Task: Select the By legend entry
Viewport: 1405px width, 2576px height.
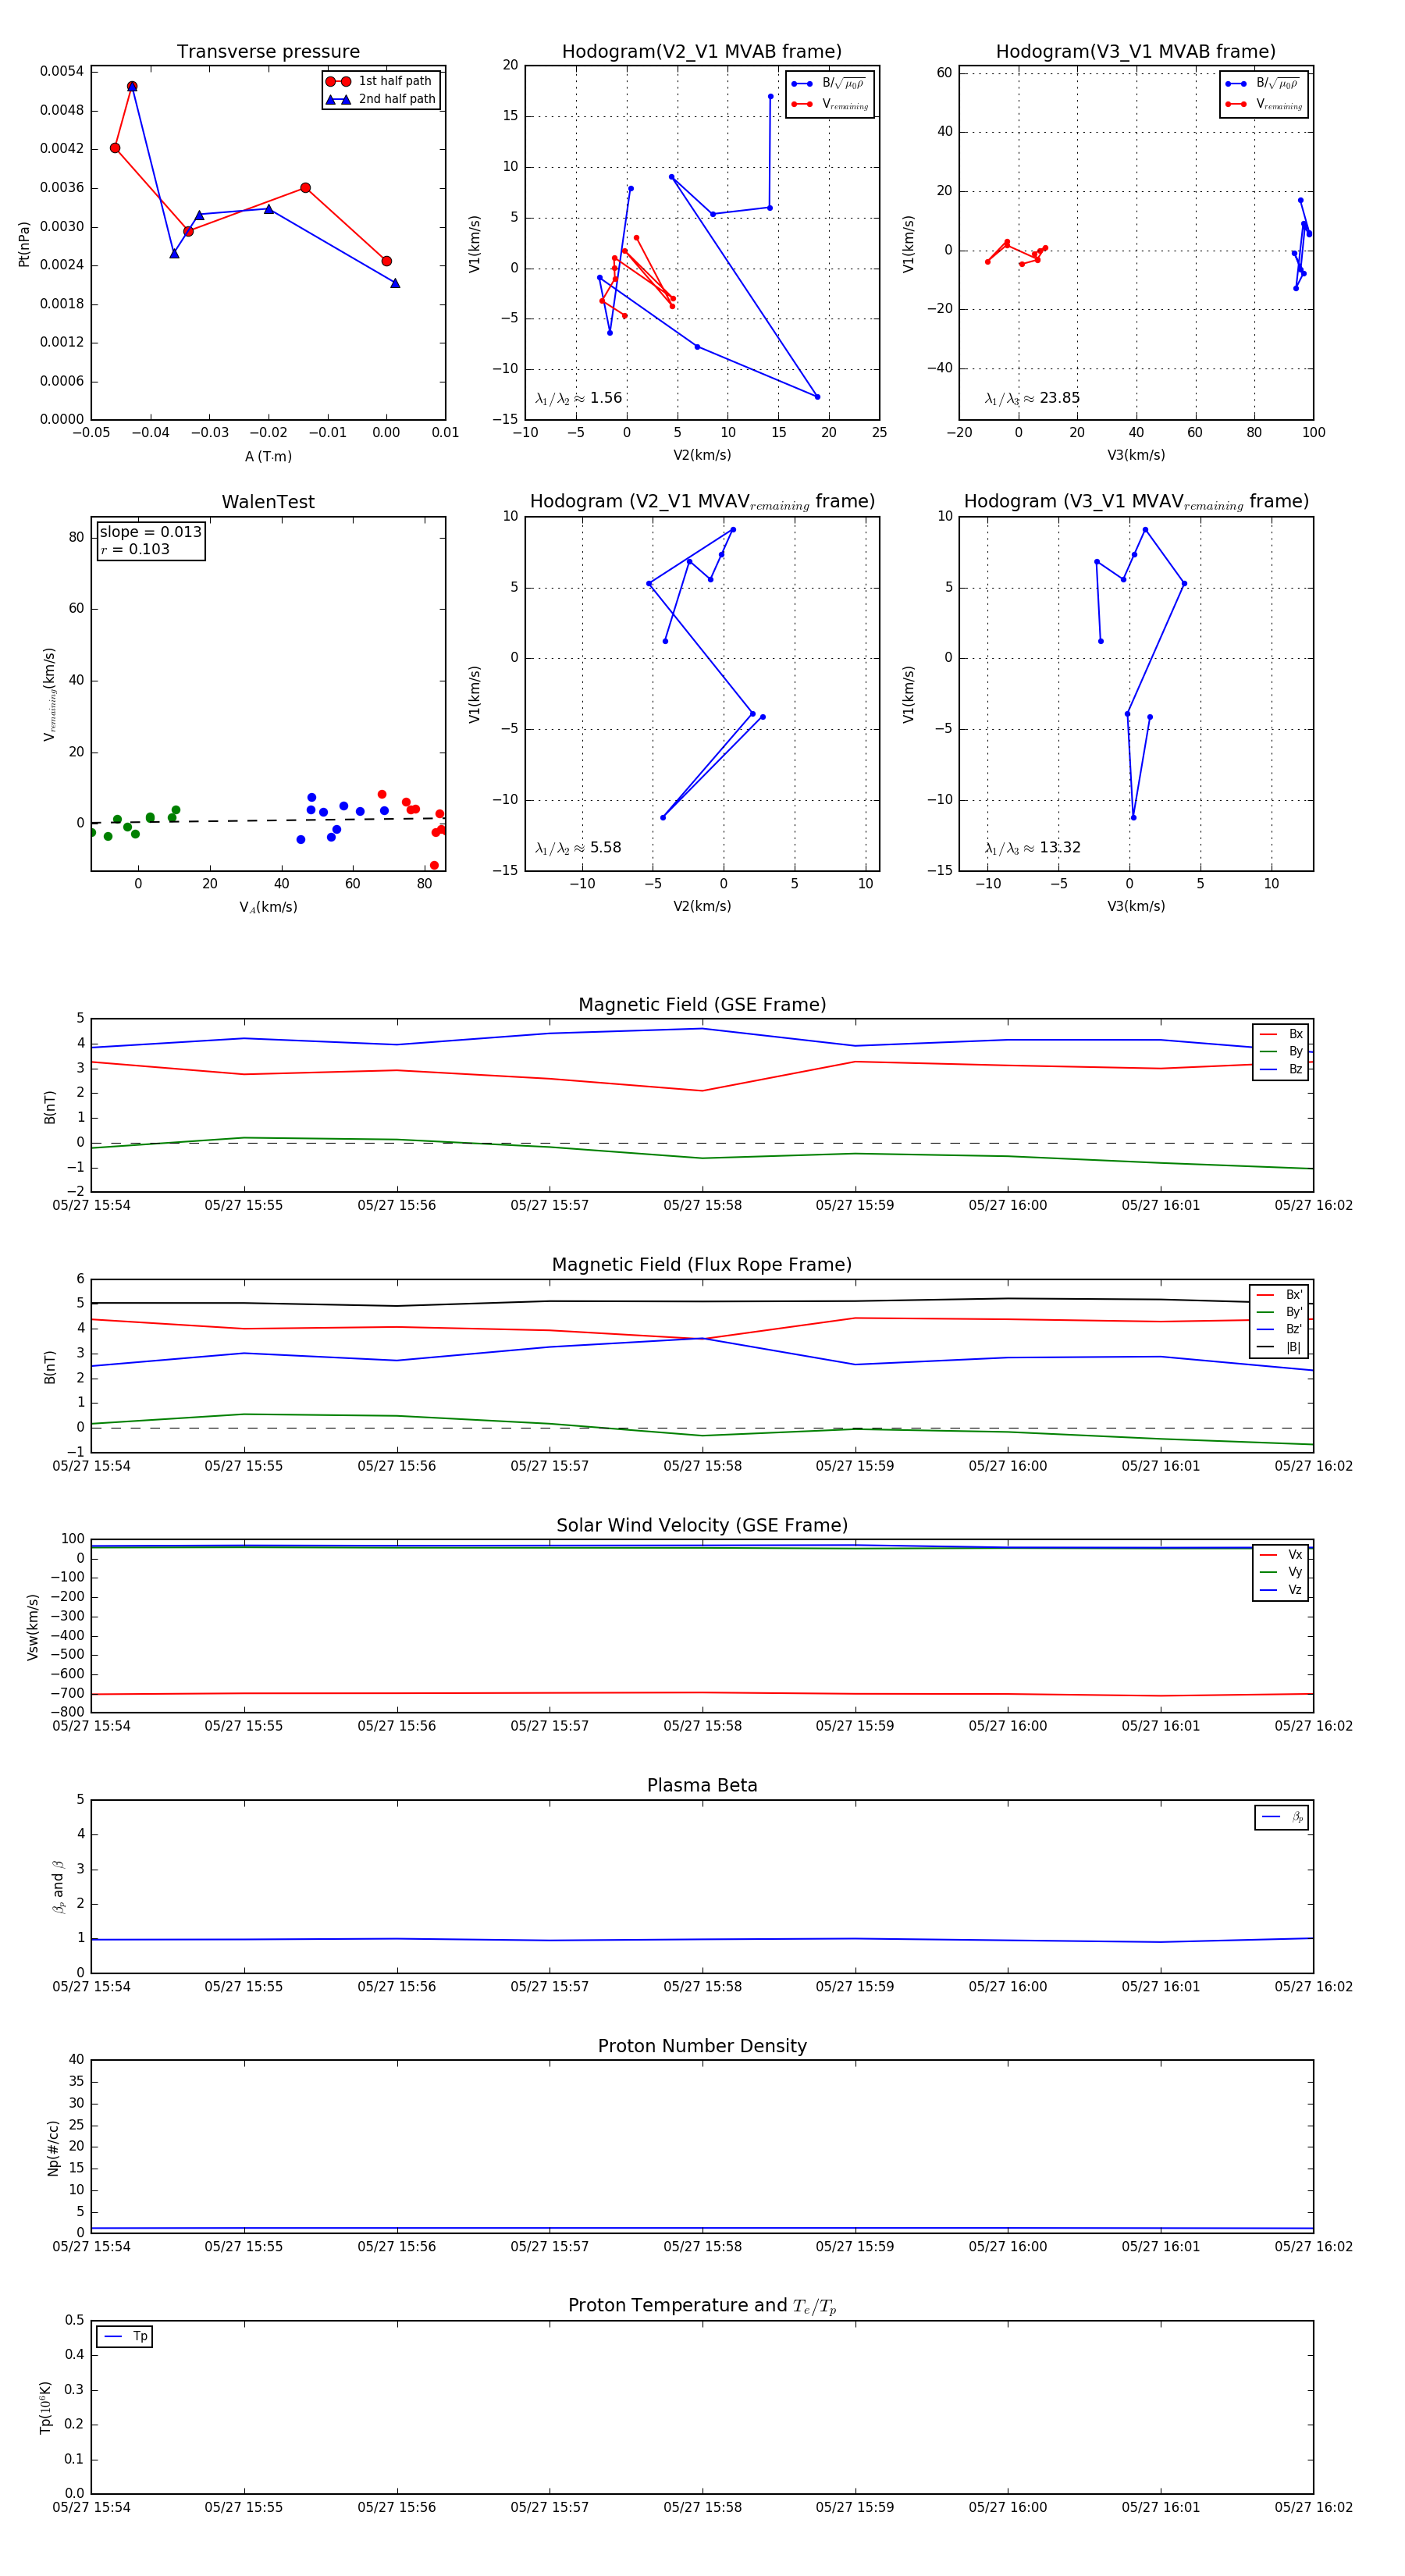Action: click(1281, 1051)
